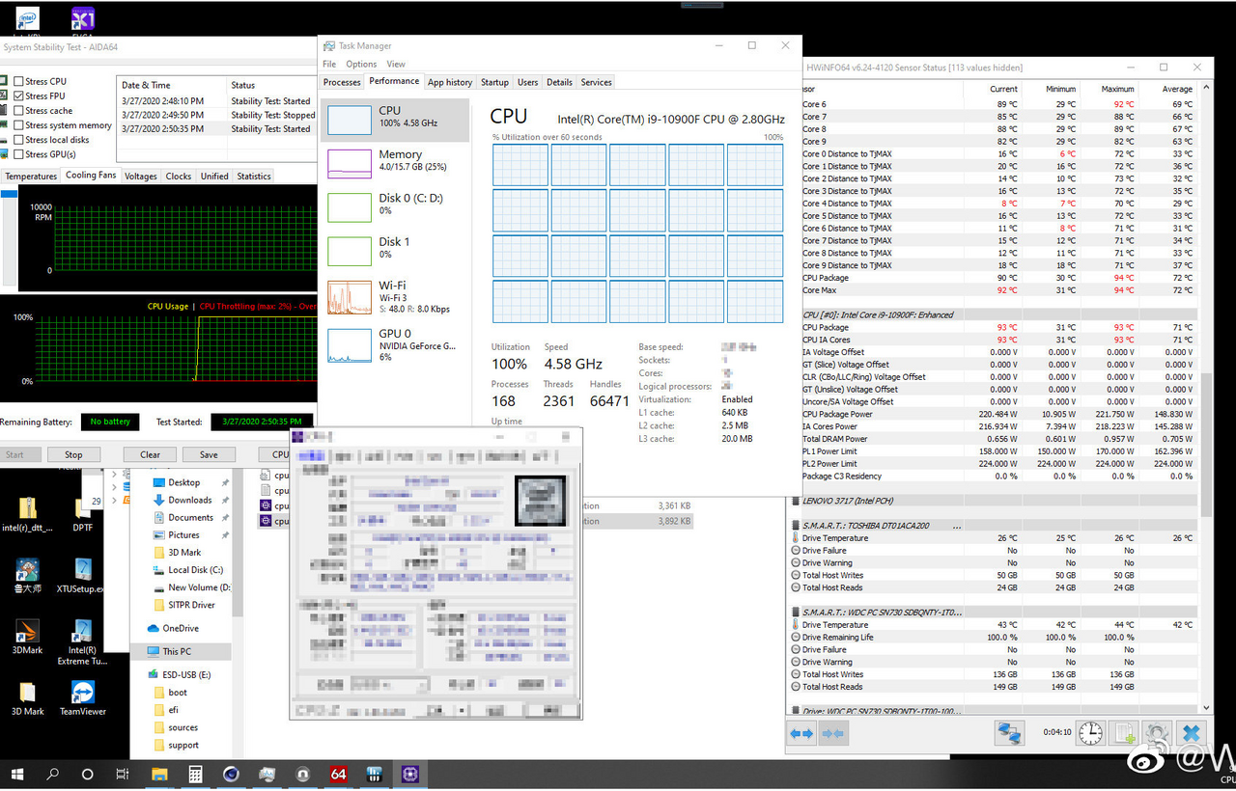Open the Windows Start button
1236x791 pixels.
coord(18,774)
